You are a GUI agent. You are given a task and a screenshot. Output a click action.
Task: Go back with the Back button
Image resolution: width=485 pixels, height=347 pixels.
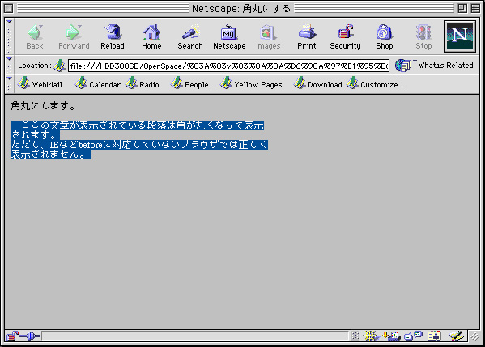pyautogui.click(x=35, y=36)
